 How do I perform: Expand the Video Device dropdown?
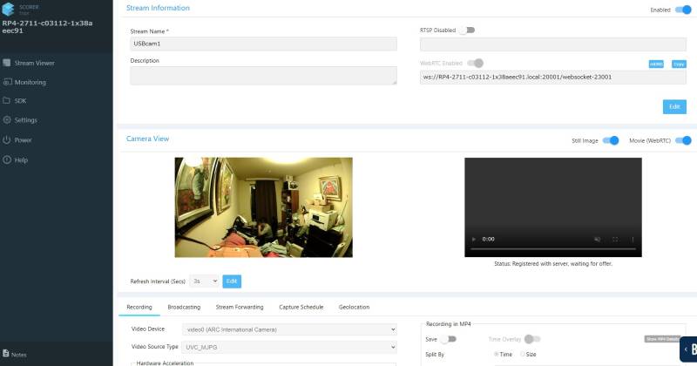point(288,330)
